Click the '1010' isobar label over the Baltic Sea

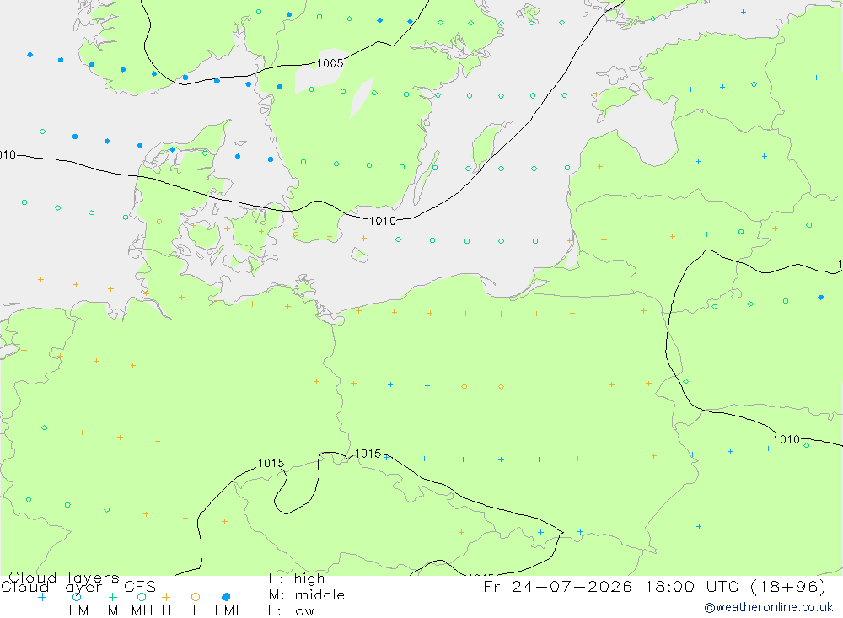382,221
